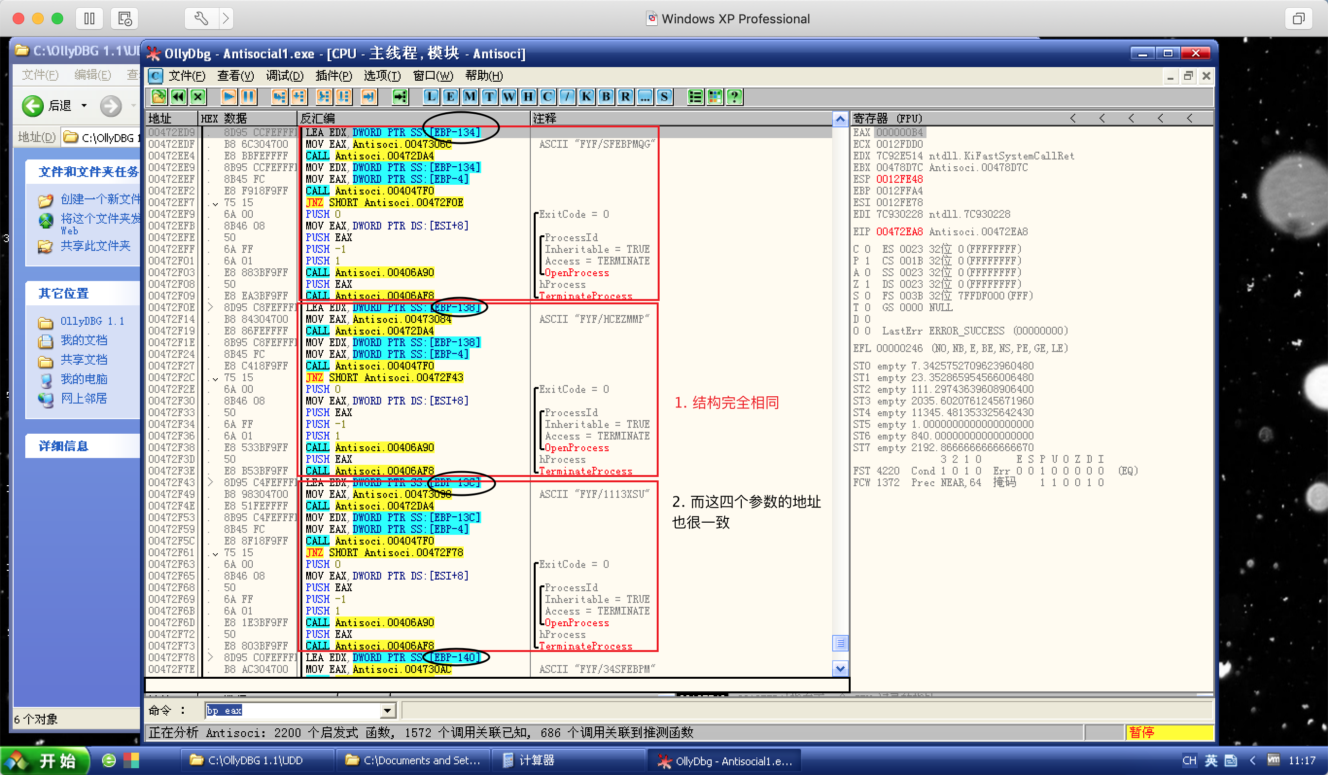Open the 调试(D) debug menu
Viewport: 1328px width, 775px height.
284,76
